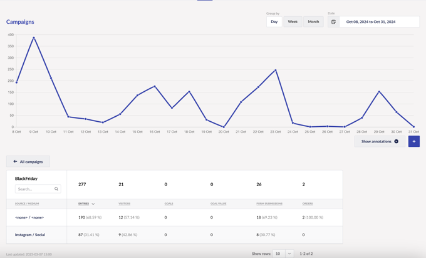Click the back arrow on All campaigns
Image resolution: width=426 pixels, height=258 pixels.
(16, 162)
